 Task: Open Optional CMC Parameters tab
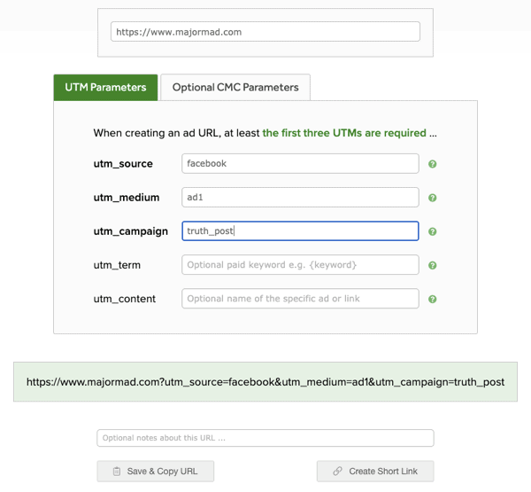tap(235, 88)
